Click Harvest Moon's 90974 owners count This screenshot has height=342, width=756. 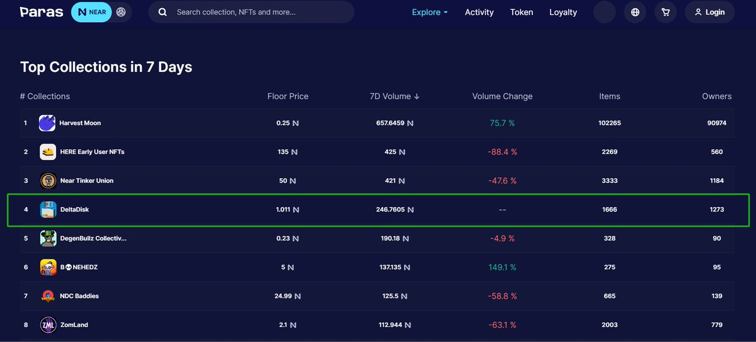tap(717, 123)
